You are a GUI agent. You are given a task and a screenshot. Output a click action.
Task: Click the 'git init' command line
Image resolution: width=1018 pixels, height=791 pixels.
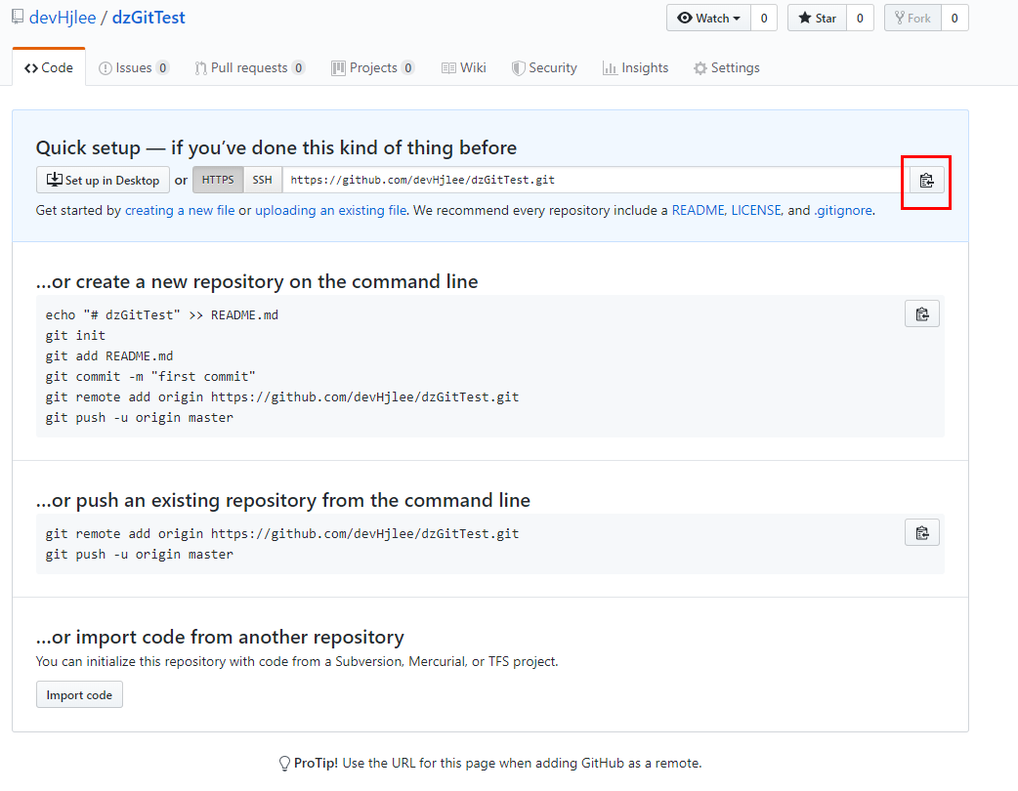coord(75,336)
